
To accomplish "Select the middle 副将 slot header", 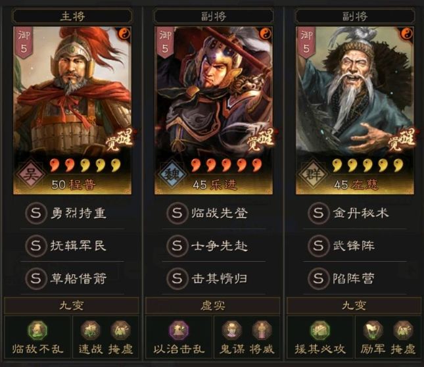I will (214, 16).
